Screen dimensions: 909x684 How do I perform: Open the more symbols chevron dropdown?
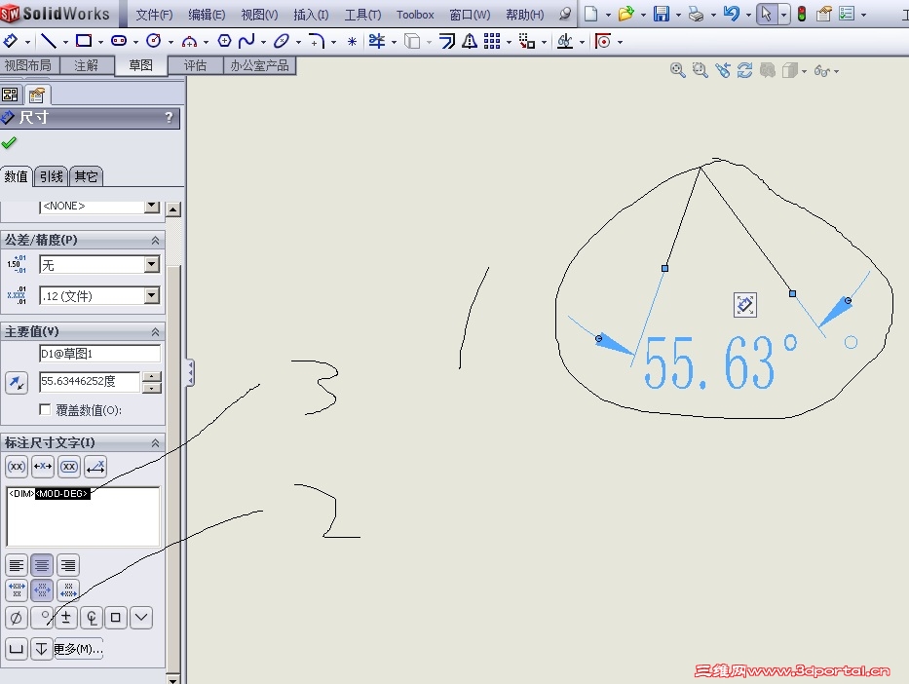click(x=141, y=618)
